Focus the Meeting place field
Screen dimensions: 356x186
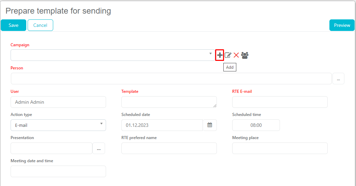(x=280, y=148)
